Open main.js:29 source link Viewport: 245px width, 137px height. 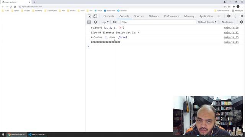231,28
